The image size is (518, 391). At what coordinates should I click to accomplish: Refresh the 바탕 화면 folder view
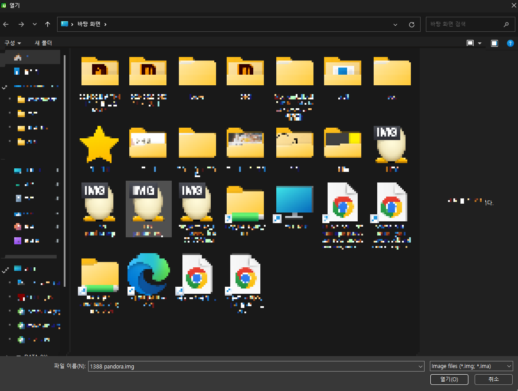click(412, 25)
